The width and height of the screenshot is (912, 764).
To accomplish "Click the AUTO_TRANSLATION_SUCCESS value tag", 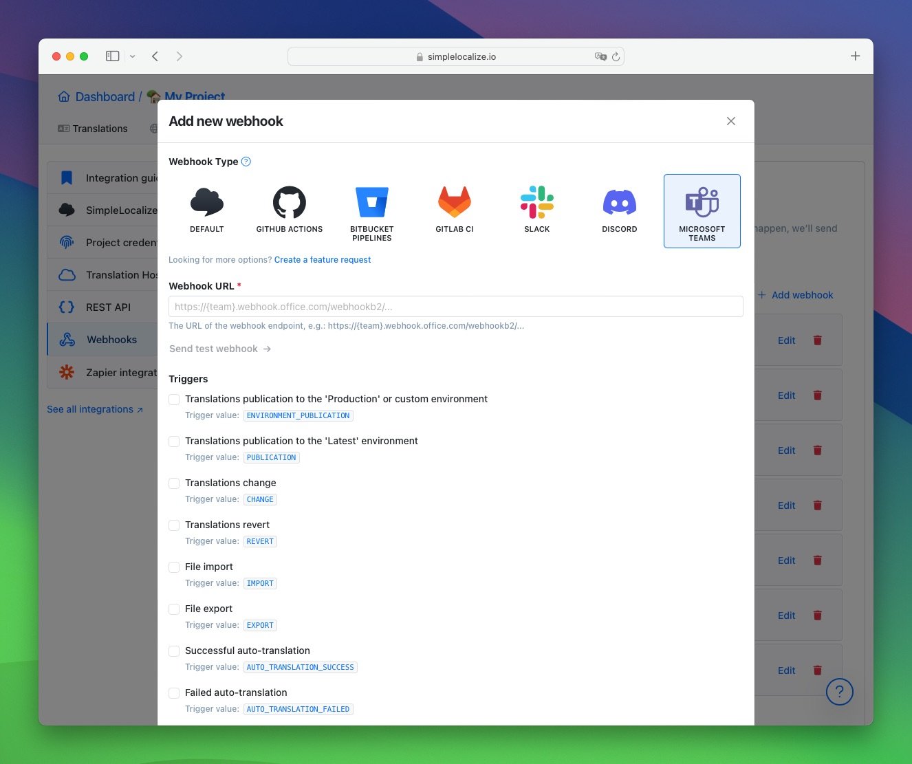I will click(301, 667).
